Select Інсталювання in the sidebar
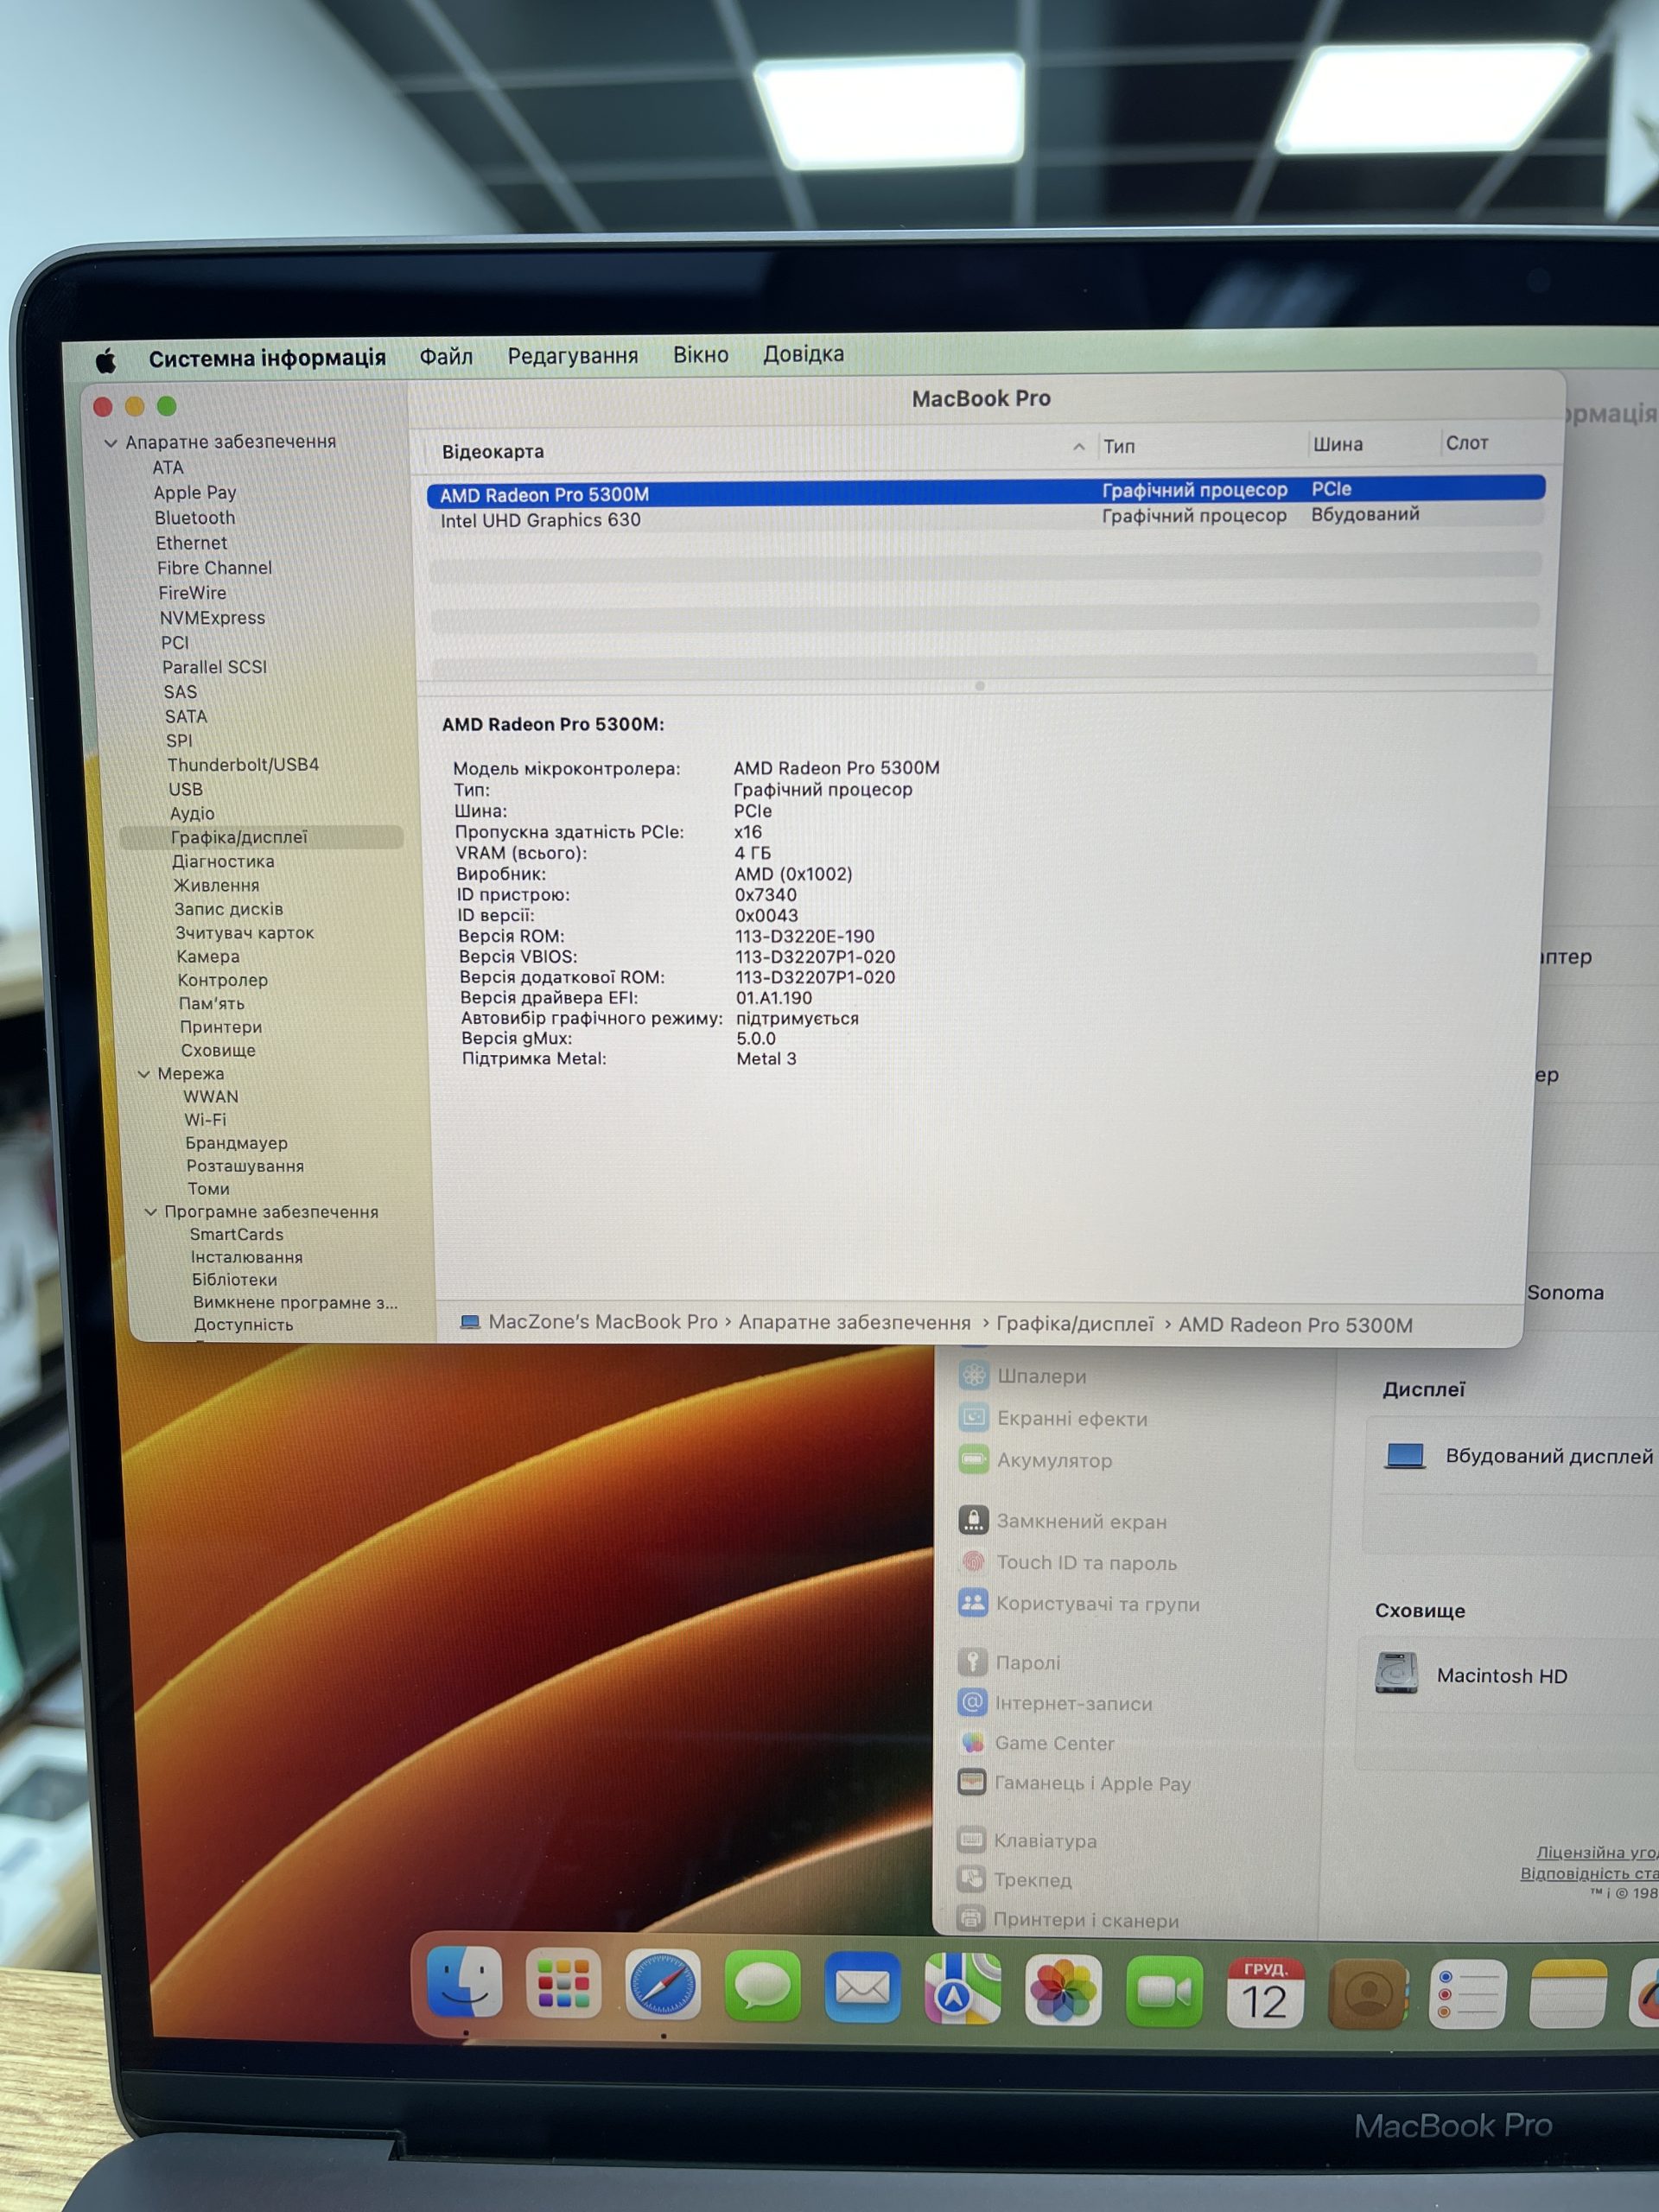This screenshot has height=2212, width=1659. click(247, 1257)
